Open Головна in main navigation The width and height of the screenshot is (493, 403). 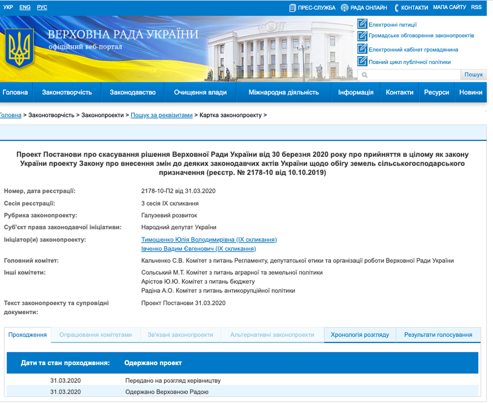pyautogui.click(x=15, y=92)
